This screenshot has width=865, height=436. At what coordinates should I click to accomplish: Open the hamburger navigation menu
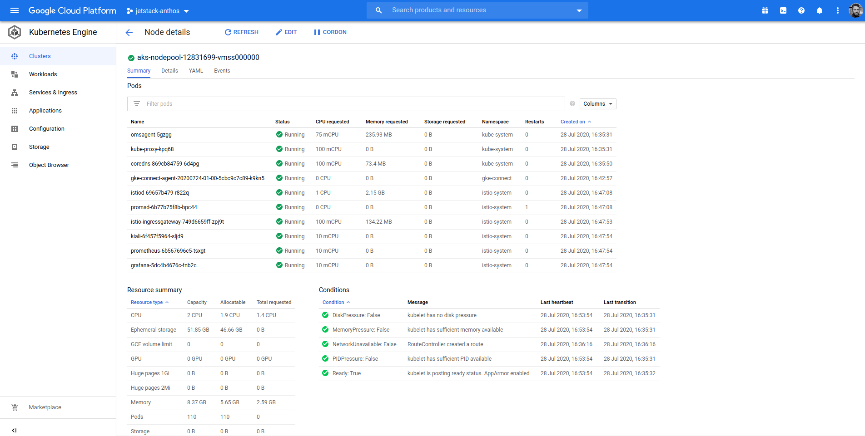point(15,10)
